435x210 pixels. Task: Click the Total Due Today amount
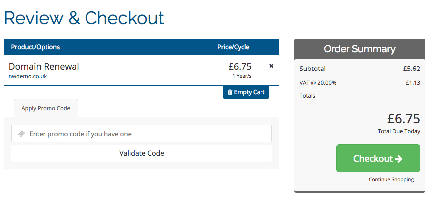[x=403, y=119]
